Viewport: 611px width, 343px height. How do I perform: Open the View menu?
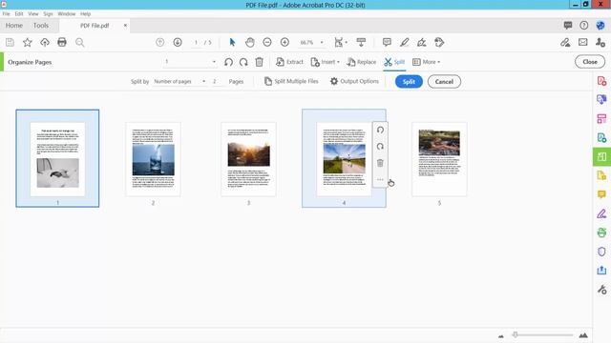[x=33, y=13]
